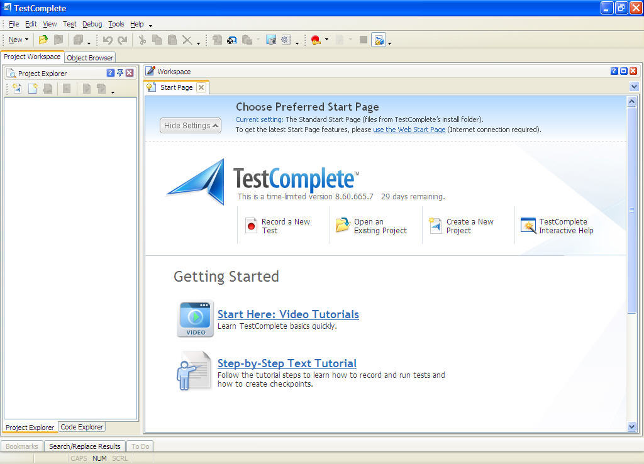Click the VIDEO tutorials thumbnail icon

point(196,319)
